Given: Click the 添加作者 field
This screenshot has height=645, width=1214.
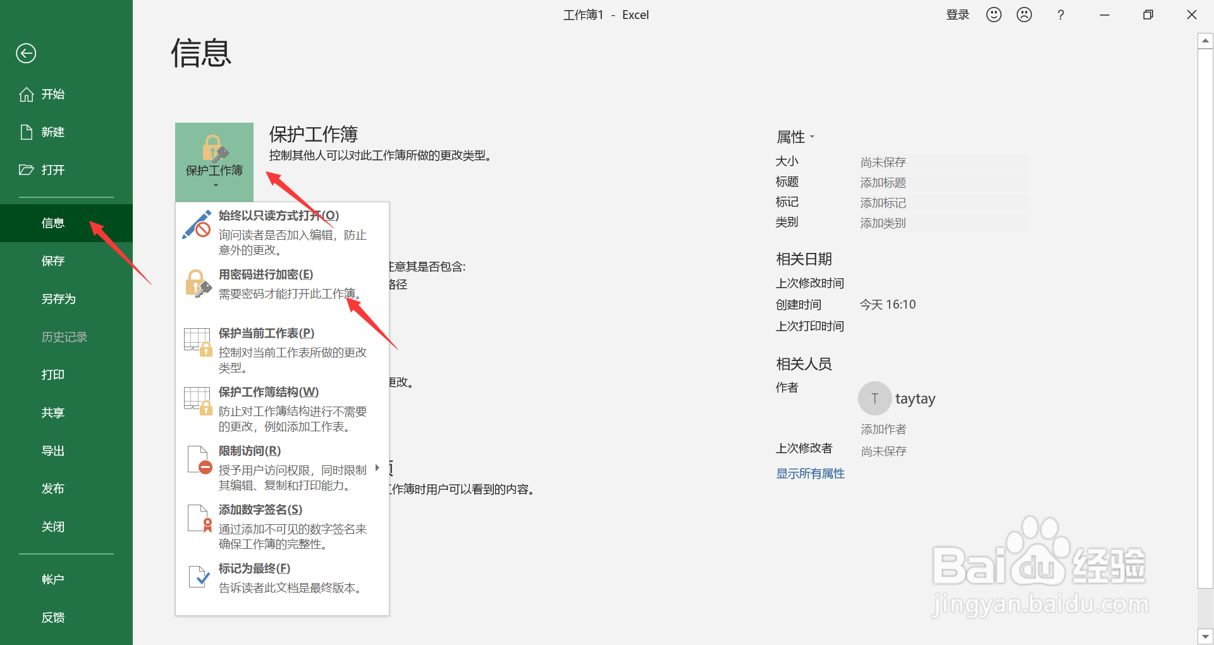Looking at the screenshot, I should 883,429.
